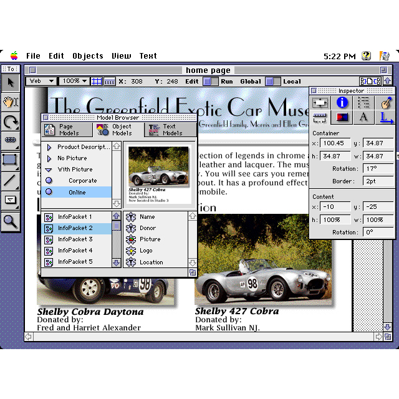
Task: Select InfoPacket 5 in the list
Action: coord(76,262)
